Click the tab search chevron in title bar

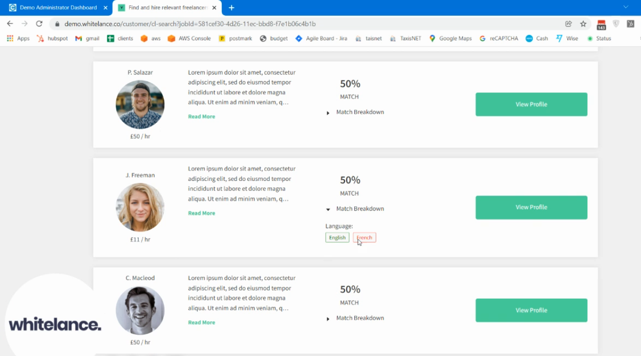pyautogui.click(x=626, y=7)
